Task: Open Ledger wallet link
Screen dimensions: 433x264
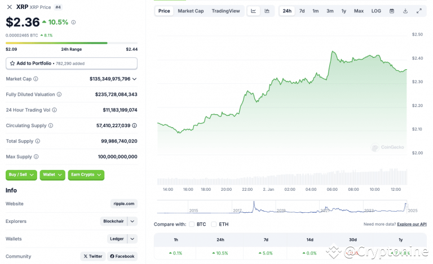Action: pos(117,239)
